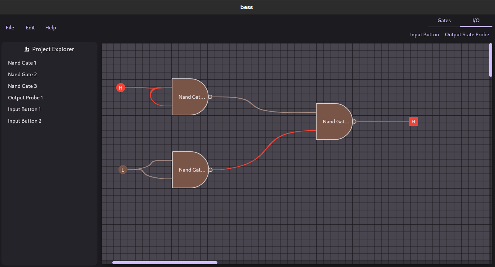The image size is (495, 267).
Task: Switch to the Gates tab
Action: (x=444, y=20)
